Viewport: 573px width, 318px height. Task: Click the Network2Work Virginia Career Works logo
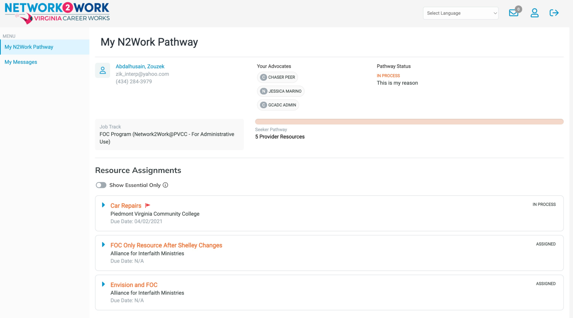click(57, 13)
